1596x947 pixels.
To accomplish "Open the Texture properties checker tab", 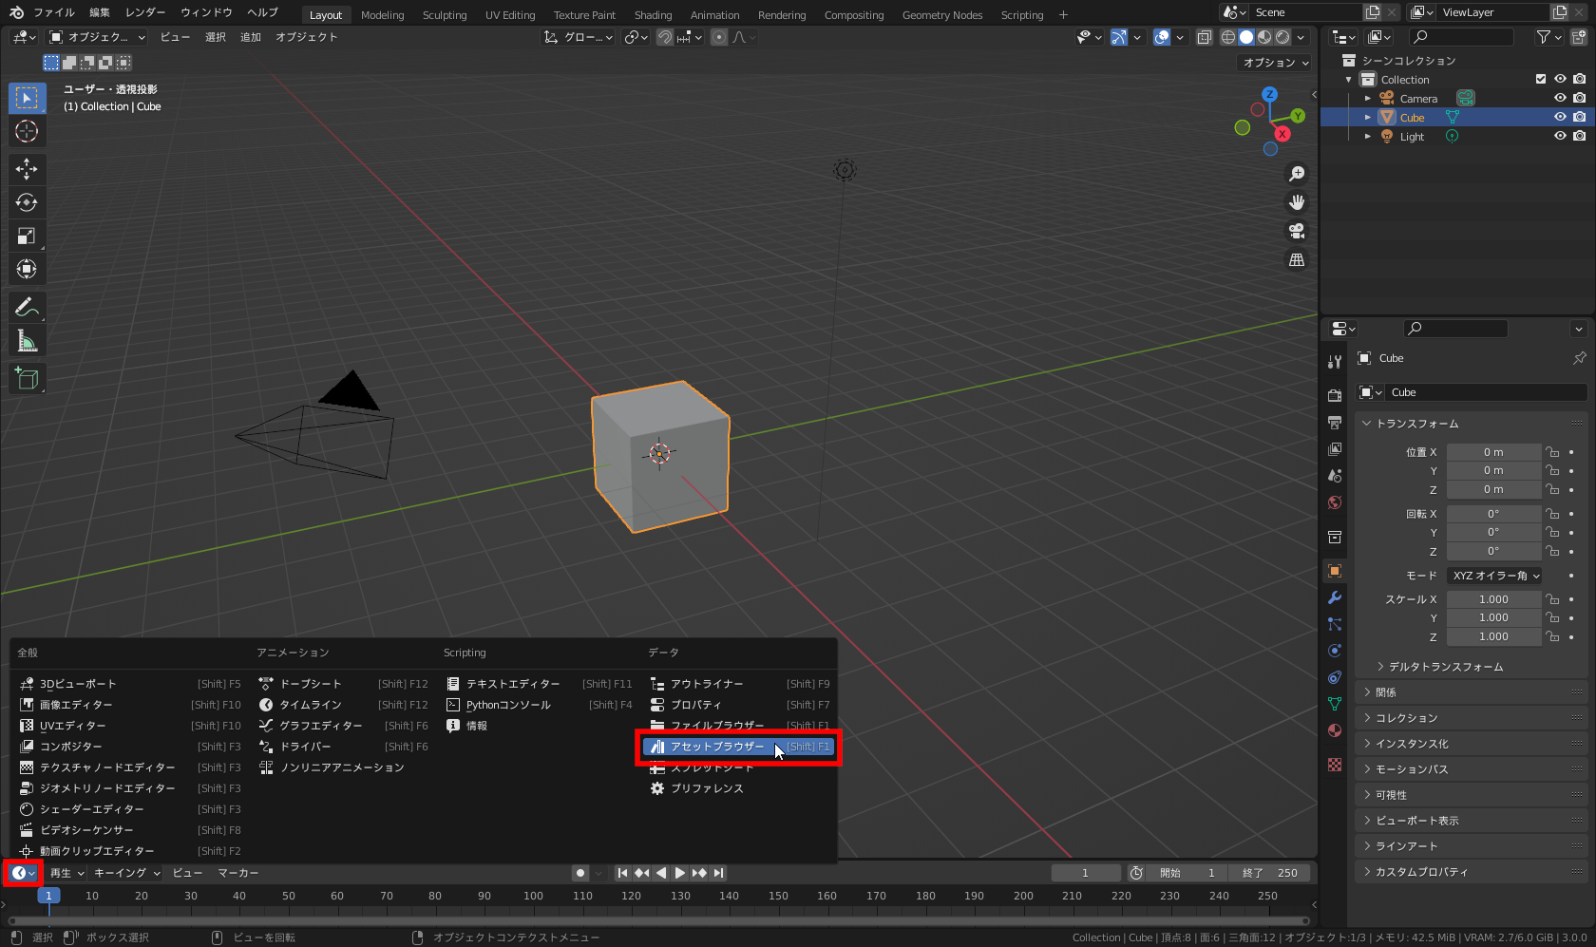I will click(x=1335, y=765).
